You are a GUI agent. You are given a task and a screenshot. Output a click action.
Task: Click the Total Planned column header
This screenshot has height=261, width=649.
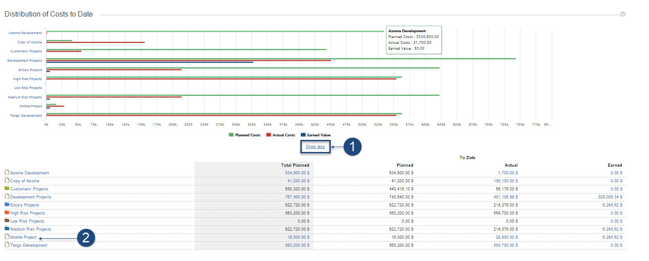295,165
